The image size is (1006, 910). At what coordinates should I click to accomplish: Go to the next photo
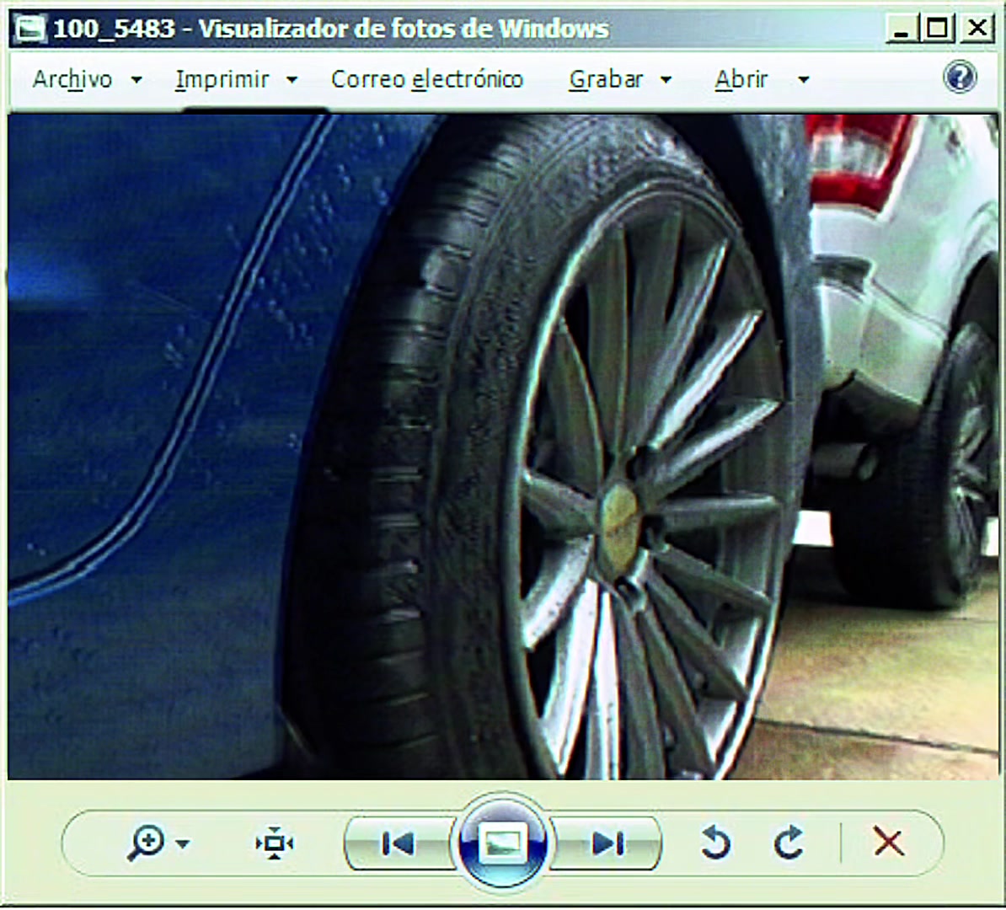pos(607,843)
